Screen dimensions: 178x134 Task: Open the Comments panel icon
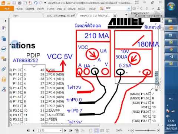pos(4,59)
